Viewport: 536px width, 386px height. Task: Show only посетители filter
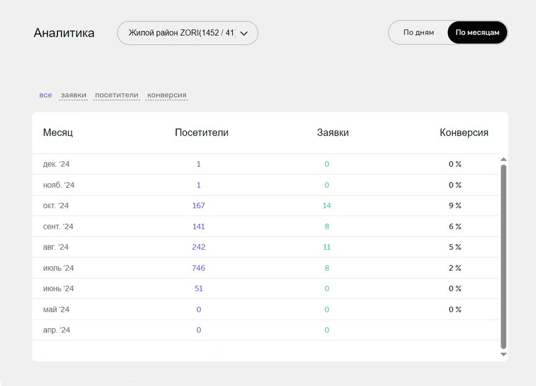[116, 95]
